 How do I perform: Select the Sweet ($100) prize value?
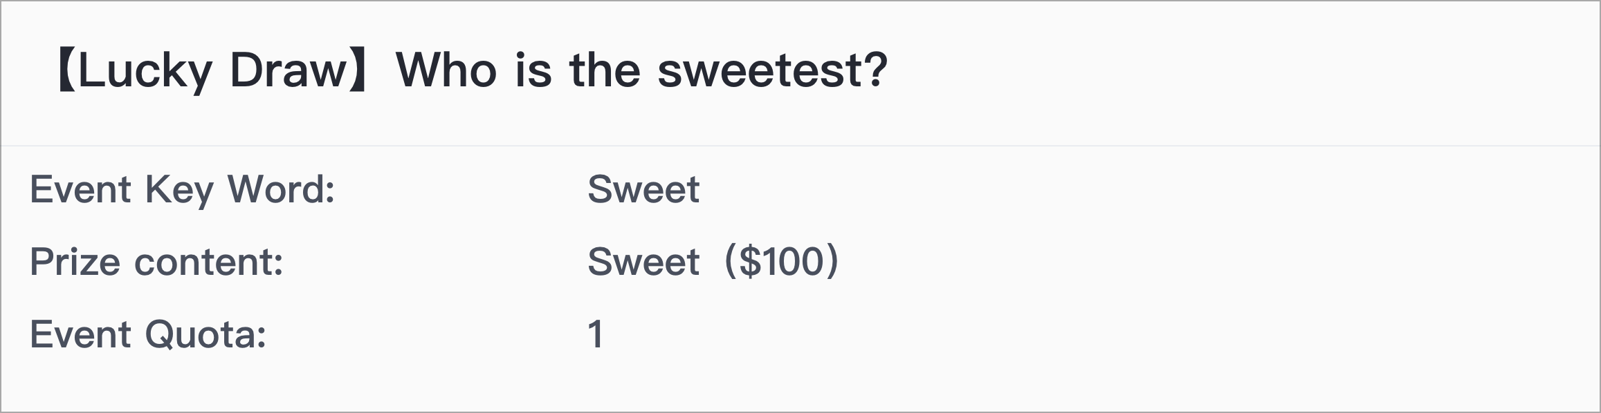[x=713, y=262]
